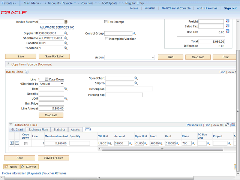Click the UOM lookup magnifier icon
This screenshot has width=240, height=180.
(66, 99)
